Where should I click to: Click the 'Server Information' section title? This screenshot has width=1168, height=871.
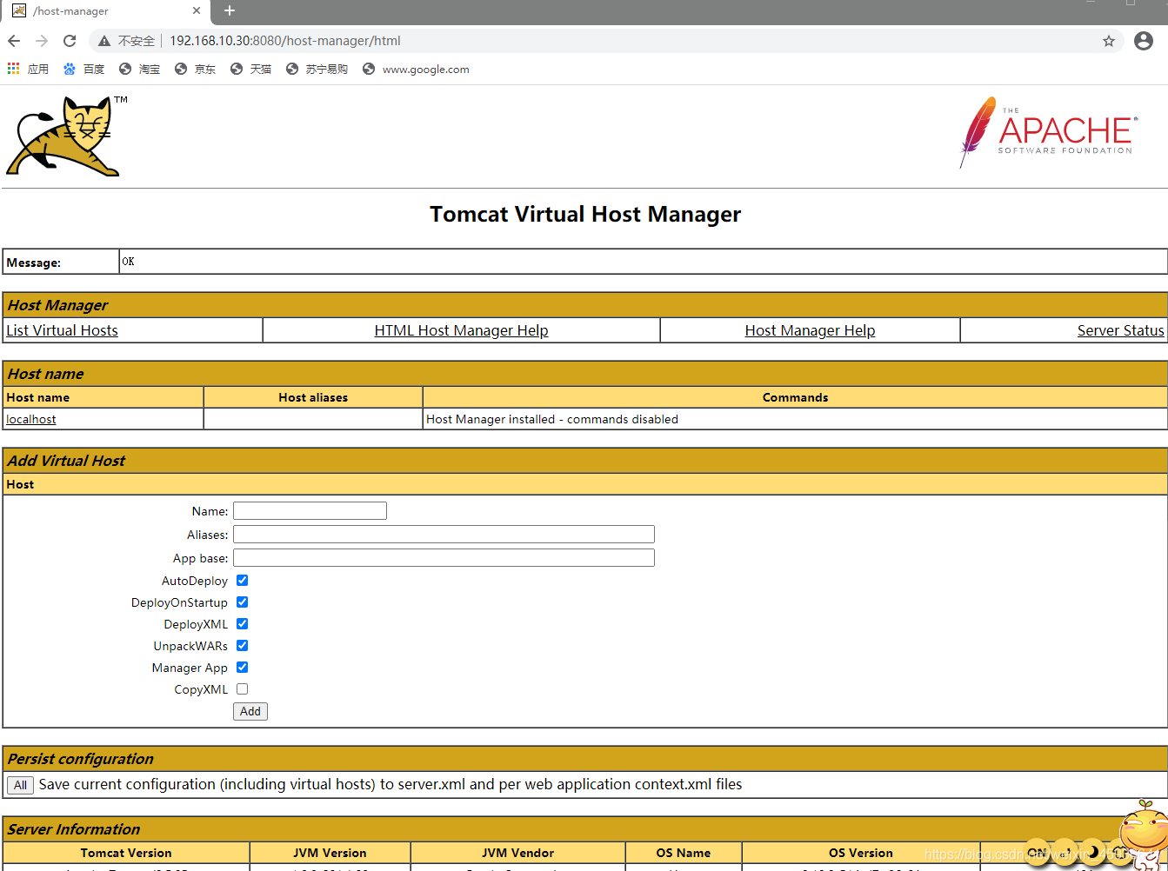[74, 829]
